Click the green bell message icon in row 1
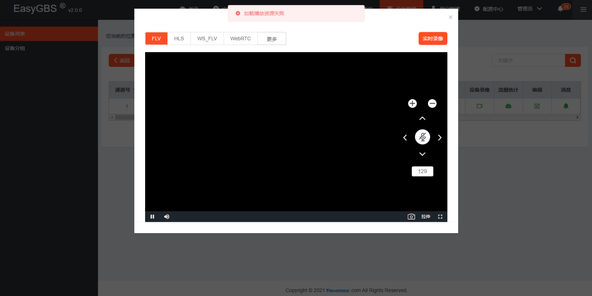This screenshot has height=296, width=592. tap(566, 106)
